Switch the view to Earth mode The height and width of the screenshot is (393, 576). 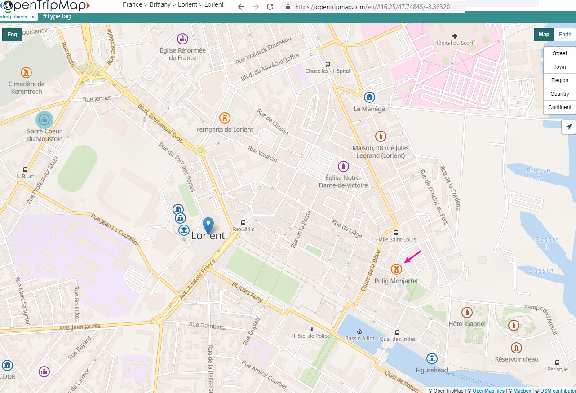565,35
